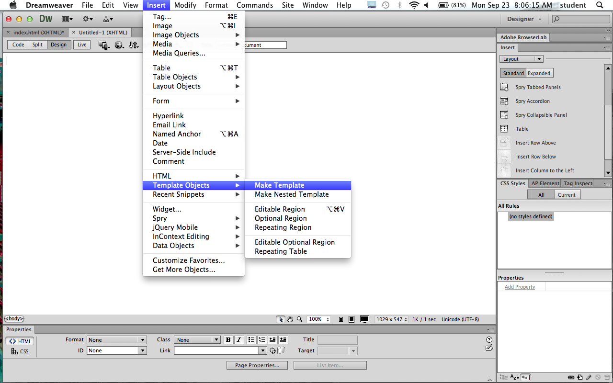Click the search field in app bar
This screenshot has height=383, width=613.
pyautogui.click(x=580, y=19)
